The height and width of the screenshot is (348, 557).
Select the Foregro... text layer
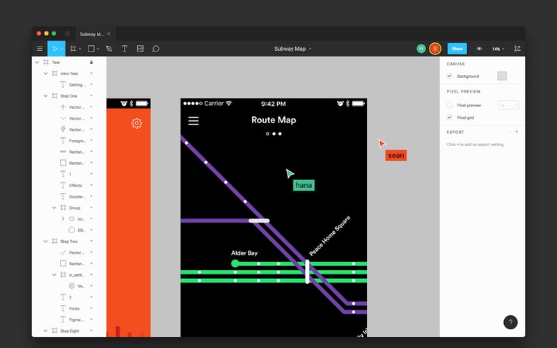77,141
